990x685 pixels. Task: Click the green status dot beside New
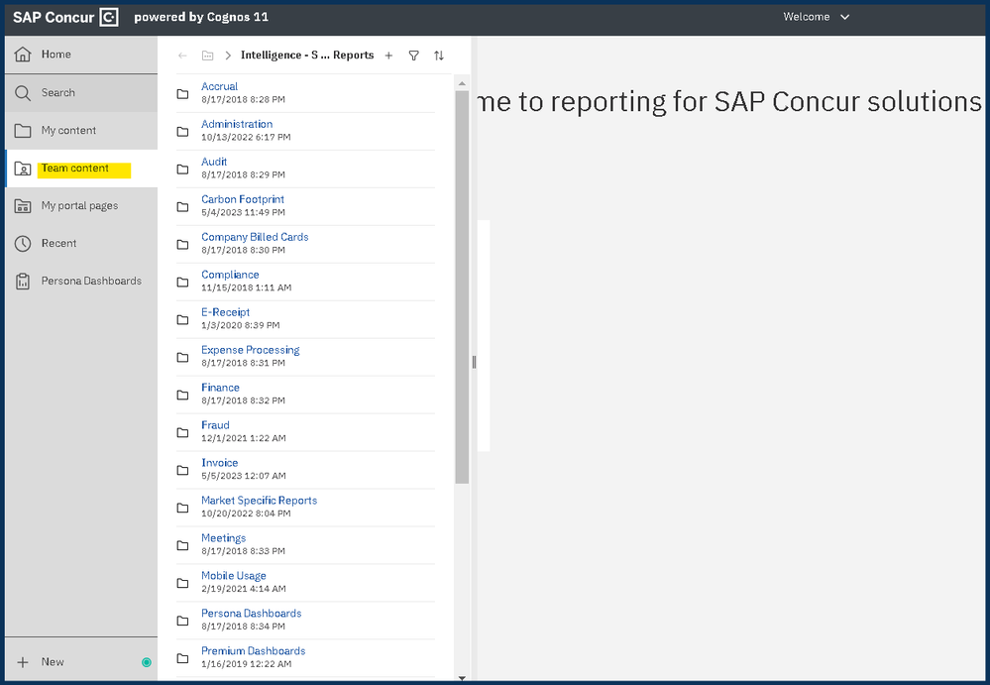[x=147, y=662]
